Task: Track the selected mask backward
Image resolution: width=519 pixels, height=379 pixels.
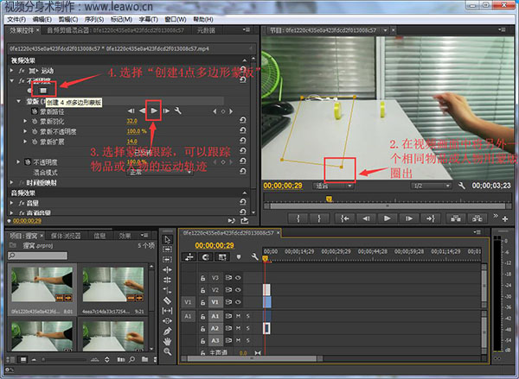Action: [143, 111]
